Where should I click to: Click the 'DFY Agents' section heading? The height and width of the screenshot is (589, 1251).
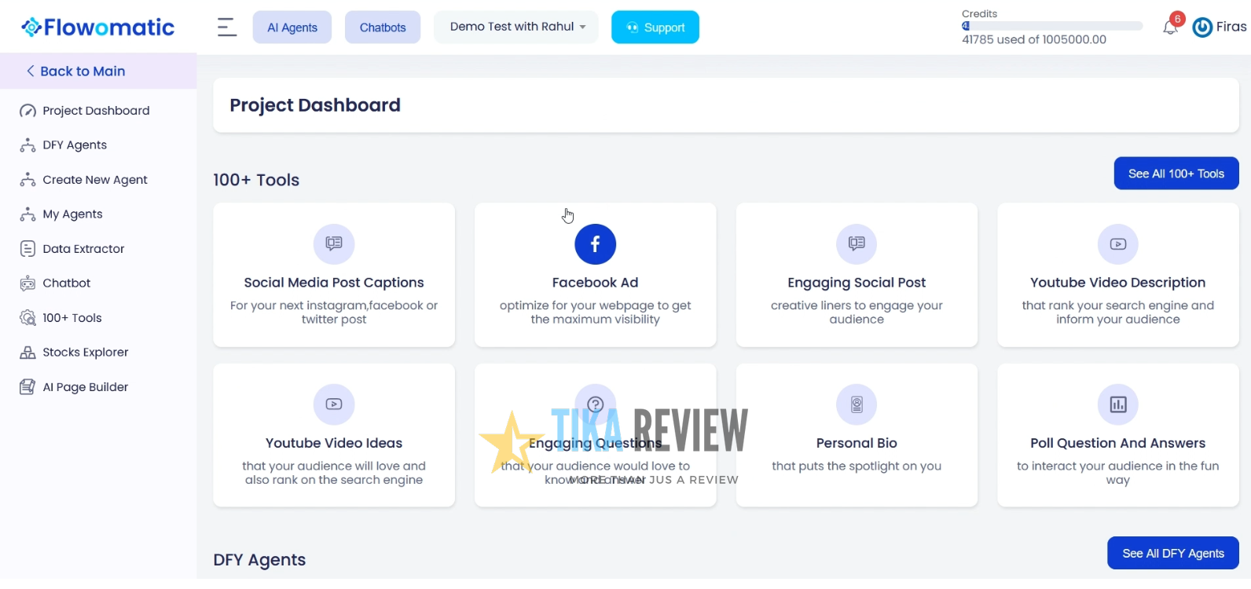click(x=259, y=560)
